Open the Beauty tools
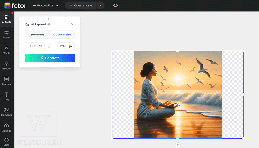 (x=6, y=65)
